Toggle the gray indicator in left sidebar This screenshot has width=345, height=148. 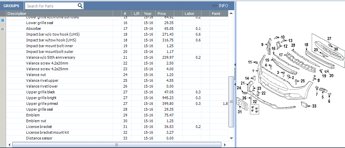click(3, 29)
